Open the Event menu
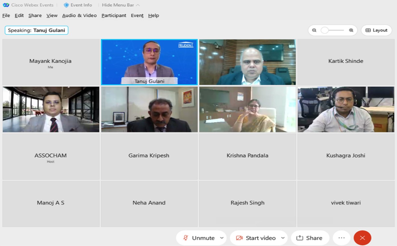The width and height of the screenshot is (397, 246). click(x=137, y=15)
